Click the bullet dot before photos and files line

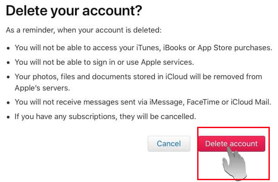[x=8, y=77]
